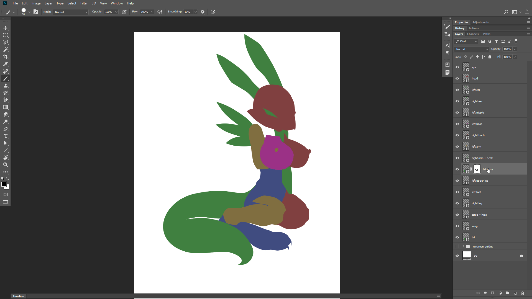The width and height of the screenshot is (532, 299).
Task: Select the Zoom tool
Action: click(6, 165)
